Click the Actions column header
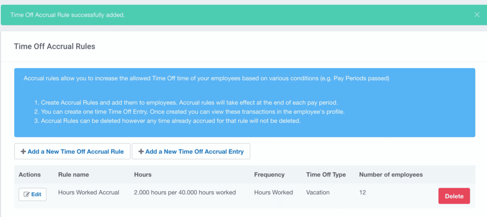The image size is (487, 217). point(29,175)
